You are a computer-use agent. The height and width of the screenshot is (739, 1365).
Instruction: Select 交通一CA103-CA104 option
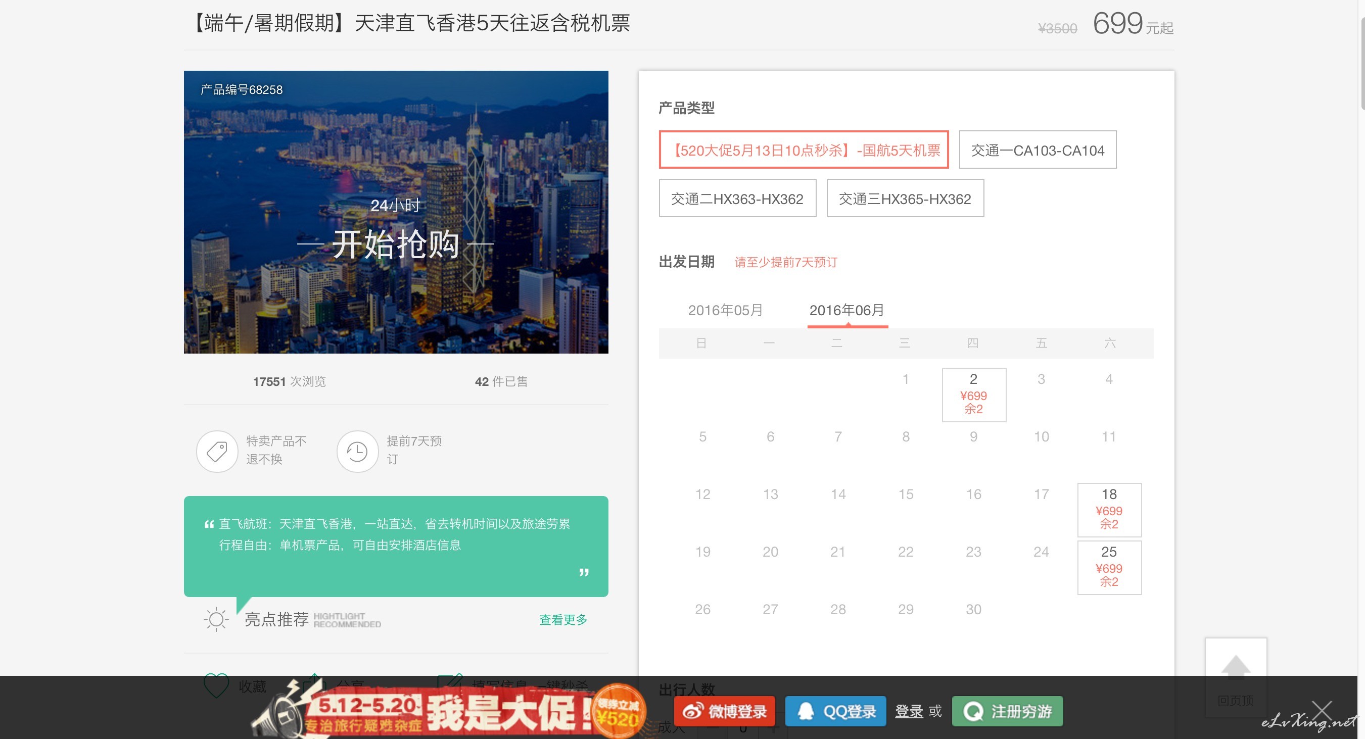[1038, 150]
